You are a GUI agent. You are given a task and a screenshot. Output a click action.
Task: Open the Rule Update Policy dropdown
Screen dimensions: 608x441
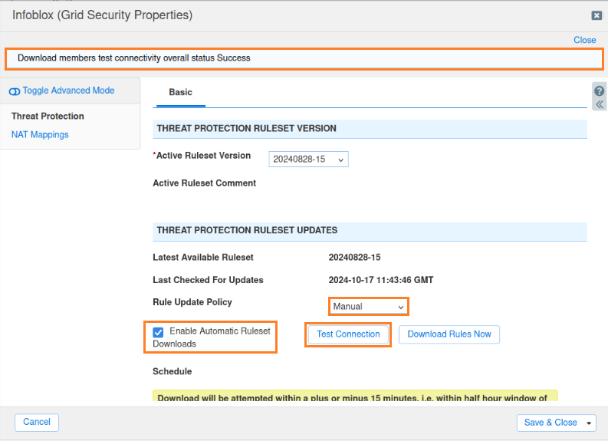click(x=368, y=307)
